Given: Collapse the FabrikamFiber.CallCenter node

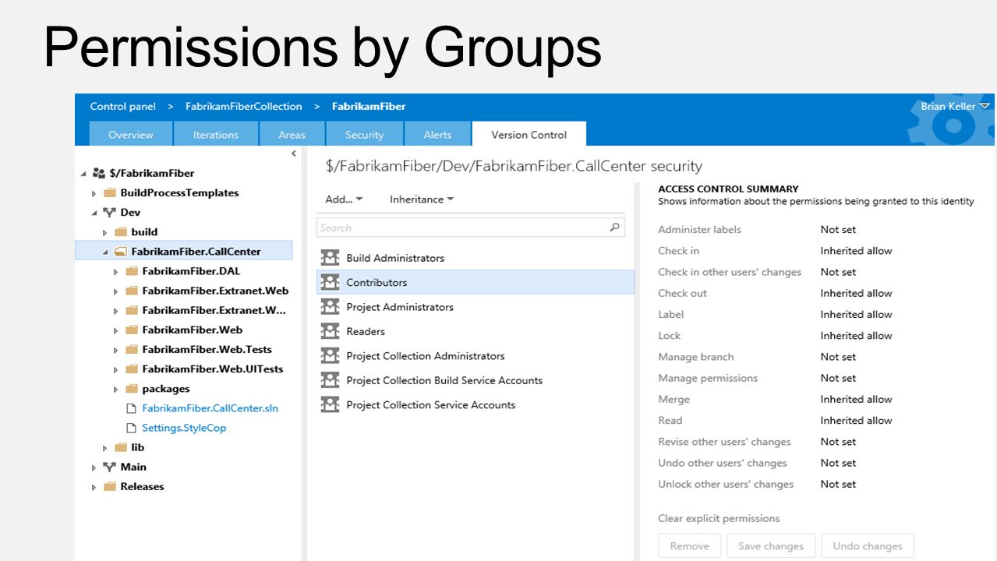Looking at the screenshot, I should (x=105, y=252).
